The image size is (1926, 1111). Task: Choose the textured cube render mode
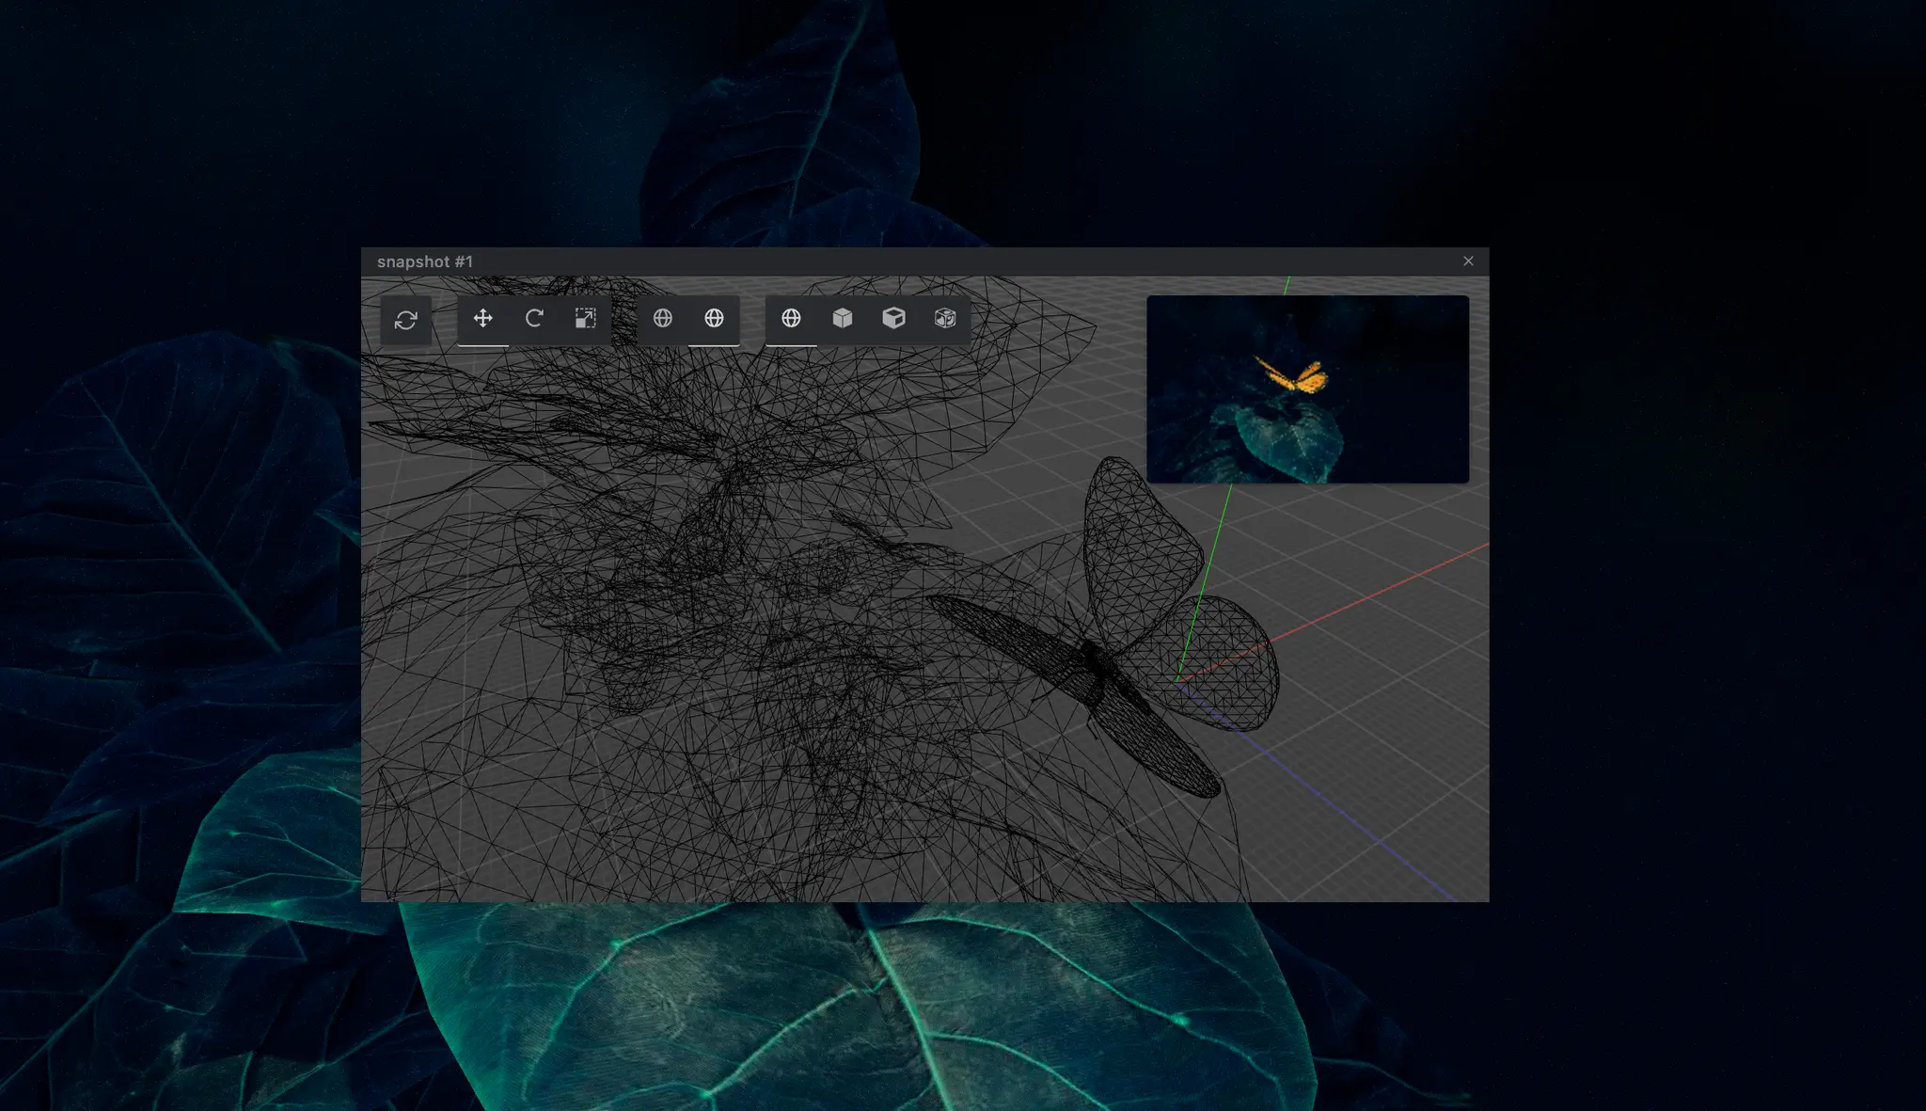pyautogui.click(x=945, y=319)
